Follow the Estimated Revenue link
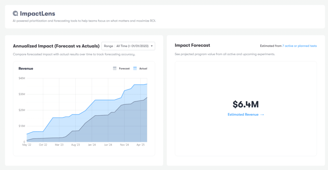Screen dimensions: 328x170 point(243,115)
